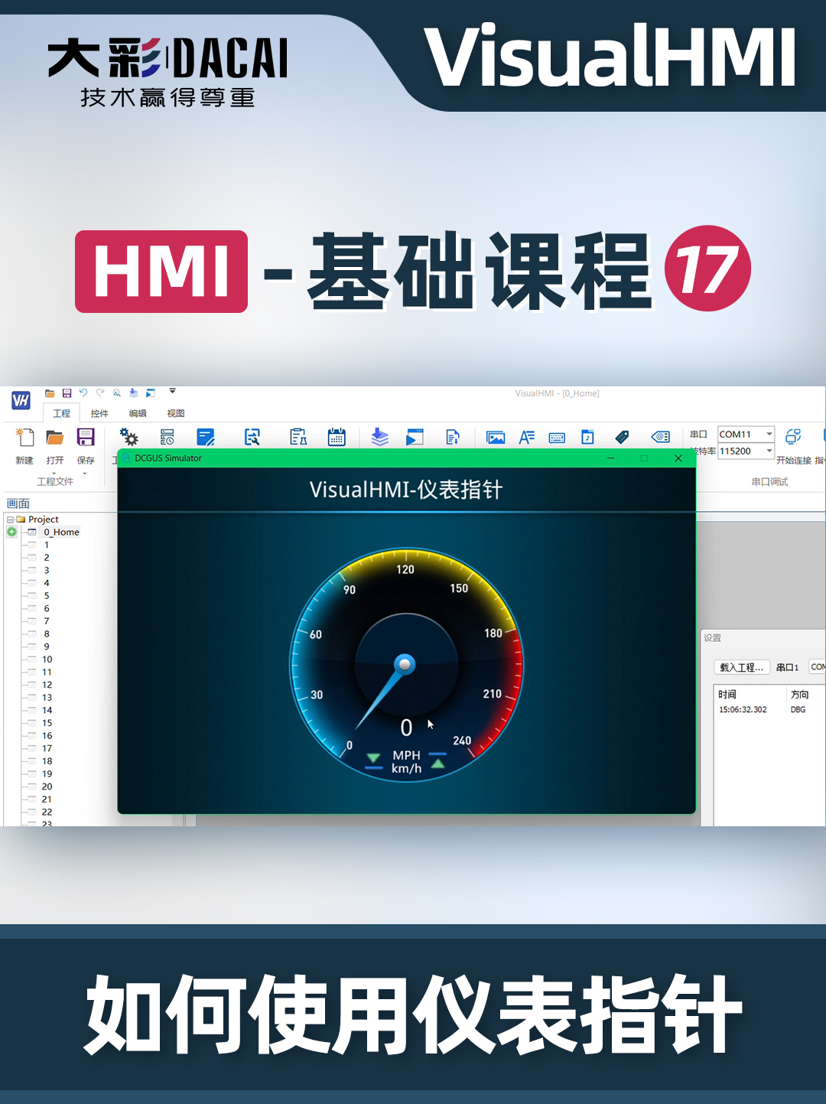Select the image control icon
The image size is (826, 1104).
(496, 437)
